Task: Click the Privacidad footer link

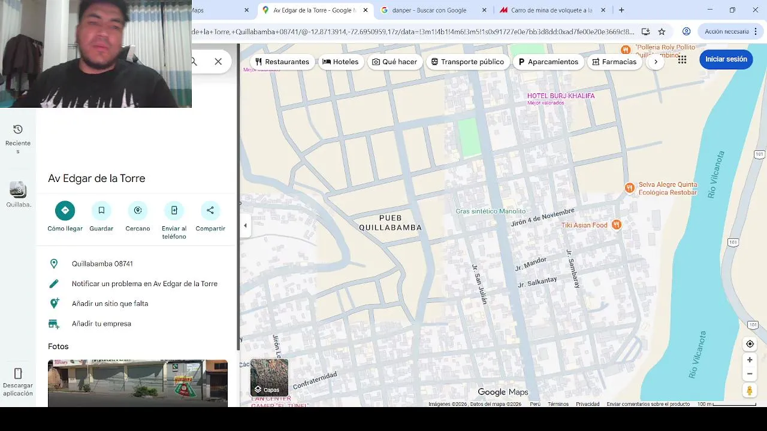Action: pyautogui.click(x=588, y=404)
